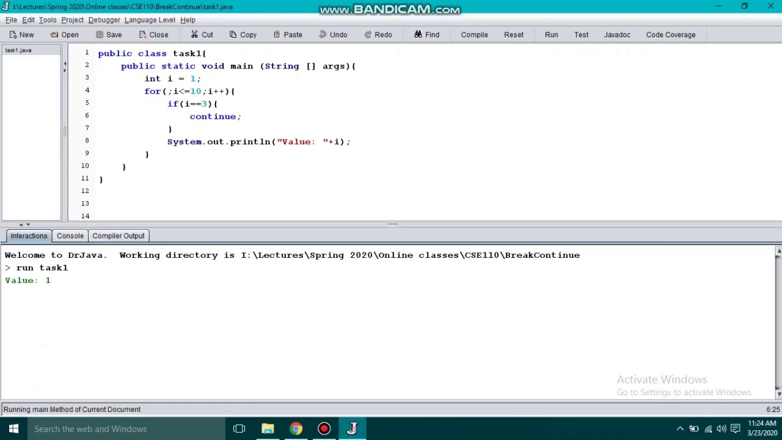Show hidden system tray icons

(x=680, y=429)
